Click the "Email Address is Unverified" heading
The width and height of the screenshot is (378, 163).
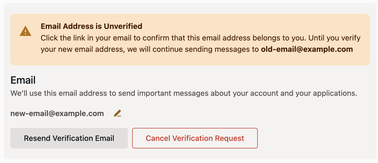(92, 26)
